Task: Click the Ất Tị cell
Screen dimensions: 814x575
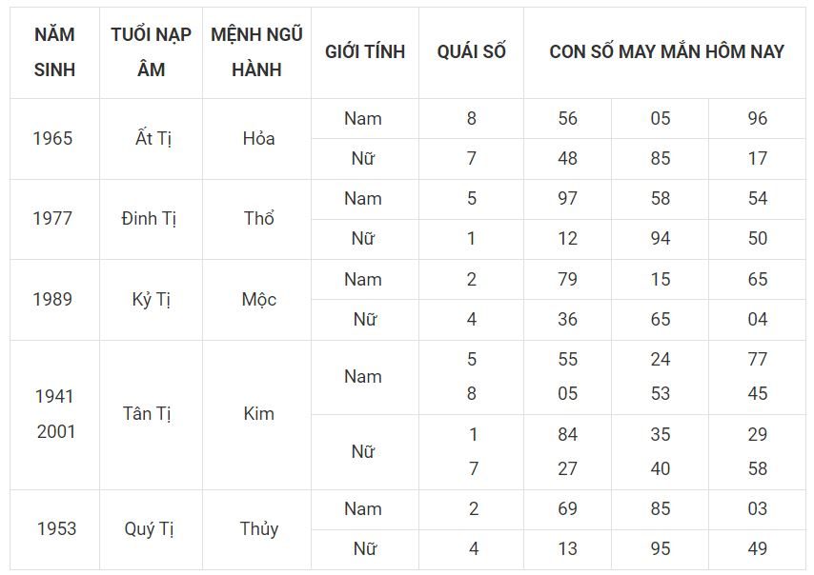Action: click(151, 139)
